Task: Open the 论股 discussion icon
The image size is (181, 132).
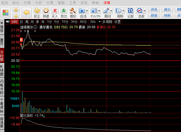Action: (130, 11)
